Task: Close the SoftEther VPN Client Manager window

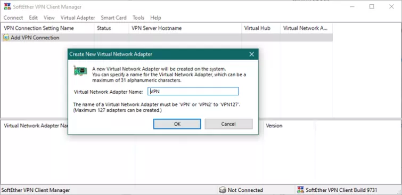Action: point(391,7)
